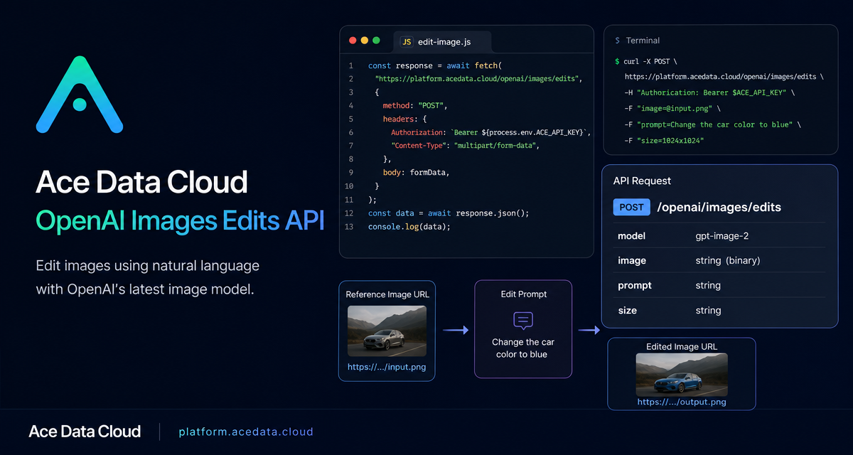Click the https://.../output.png link
This screenshot has height=455, width=853.
coord(682,402)
